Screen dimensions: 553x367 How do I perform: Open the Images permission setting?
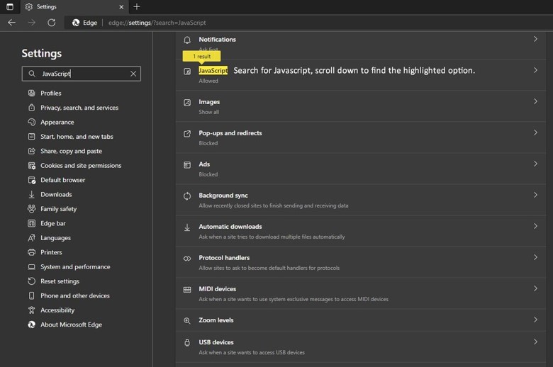(x=209, y=102)
